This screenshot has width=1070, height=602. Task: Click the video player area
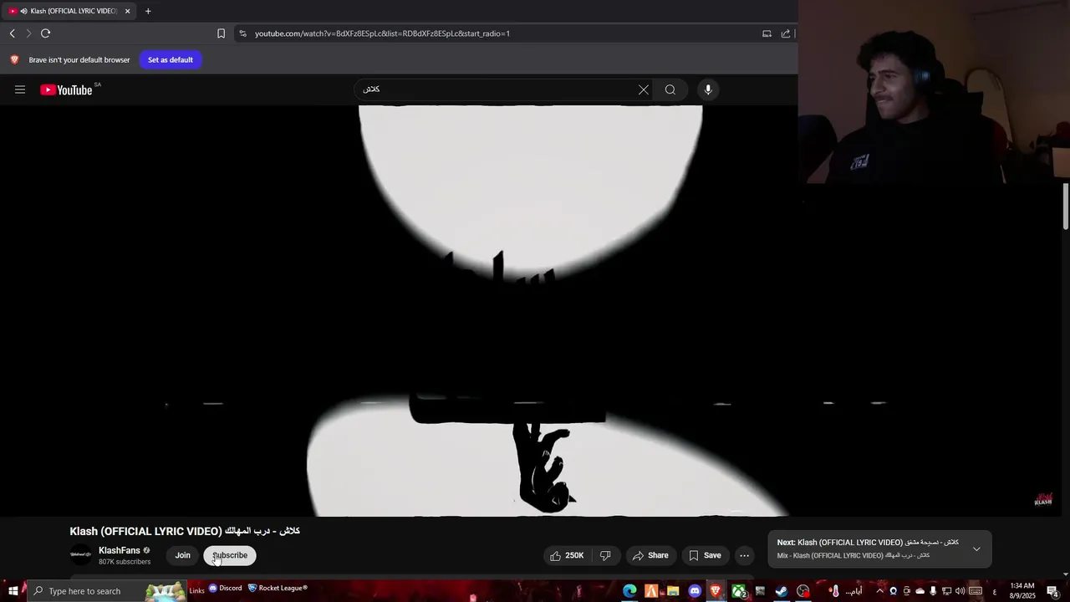click(x=531, y=311)
